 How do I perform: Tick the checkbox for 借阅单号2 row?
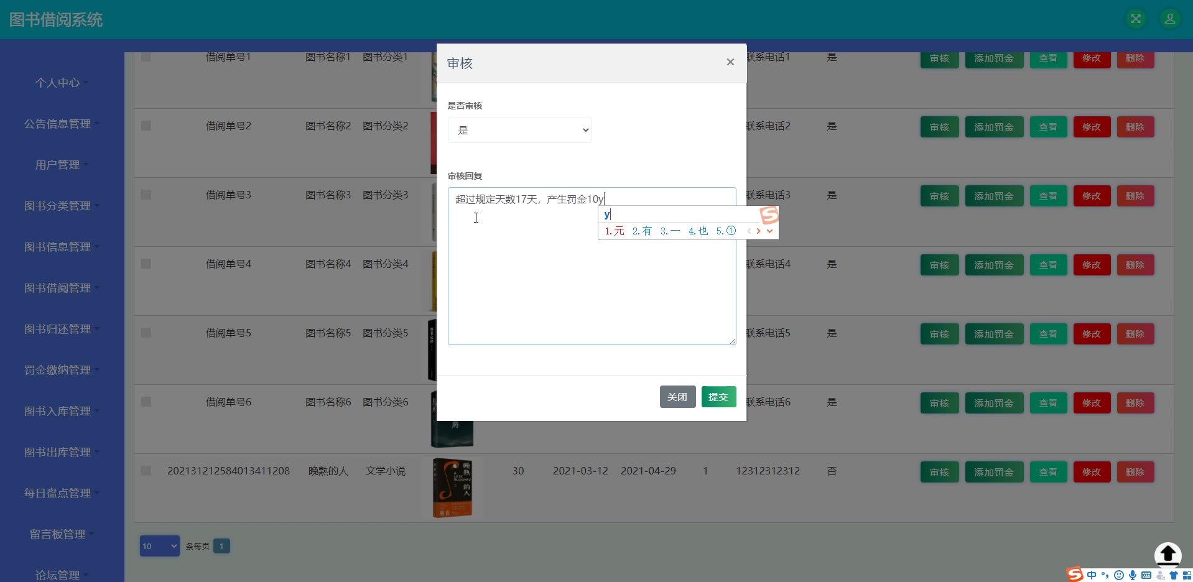point(146,126)
